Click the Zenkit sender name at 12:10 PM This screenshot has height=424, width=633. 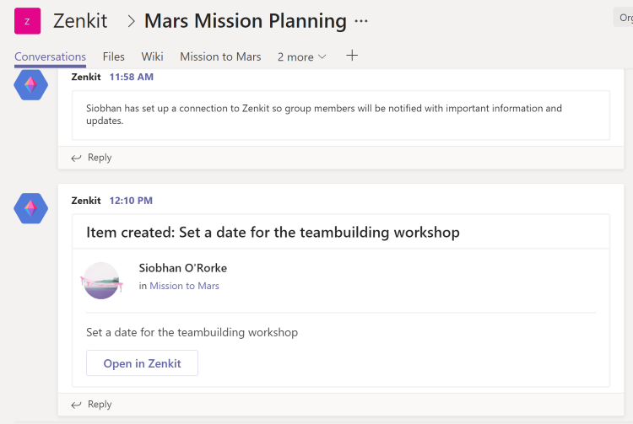86,201
